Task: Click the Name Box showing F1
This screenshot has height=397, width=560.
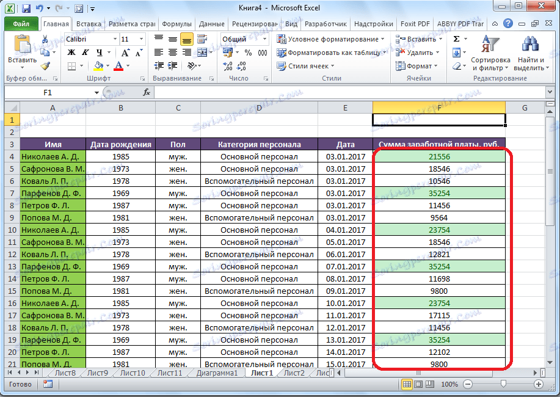Action: pyautogui.click(x=49, y=92)
